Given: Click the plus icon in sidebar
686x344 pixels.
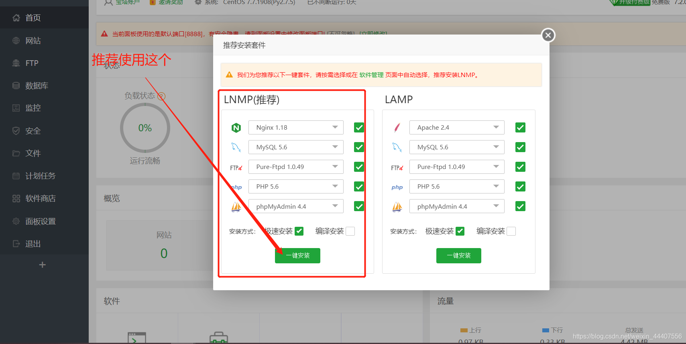Looking at the screenshot, I should [42, 265].
